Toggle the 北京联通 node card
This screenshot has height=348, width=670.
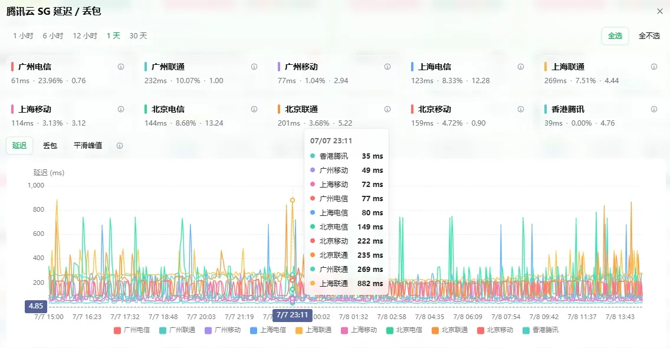(334, 116)
